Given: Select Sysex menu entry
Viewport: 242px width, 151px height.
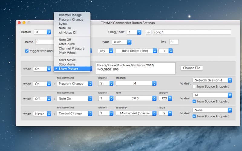Looking at the screenshot, I should pyautogui.click(x=72, y=24).
